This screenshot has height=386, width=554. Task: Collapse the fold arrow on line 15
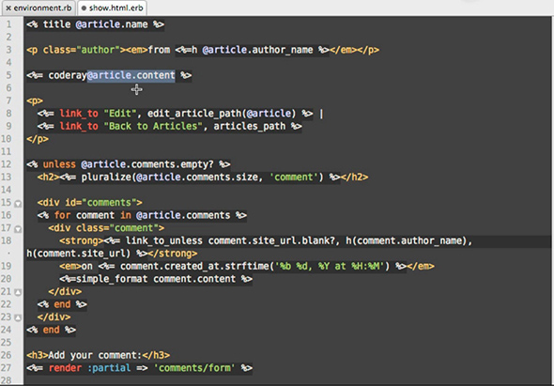click(x=18, y=204)
